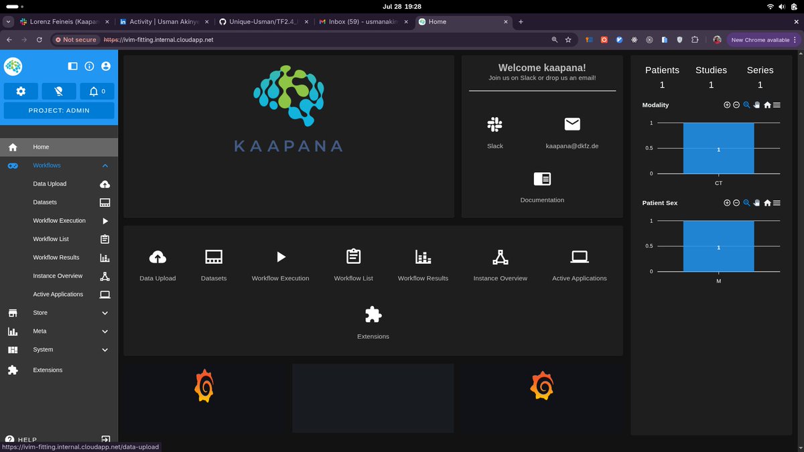The height and width of the screenshot is (452, 804).
Task: Open Workflow Execution in the sidebar
Action: (x=59, y=220)
